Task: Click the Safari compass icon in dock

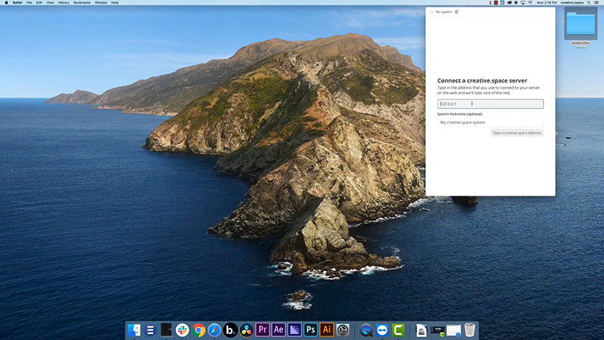Action: click(x=214, y=329)
